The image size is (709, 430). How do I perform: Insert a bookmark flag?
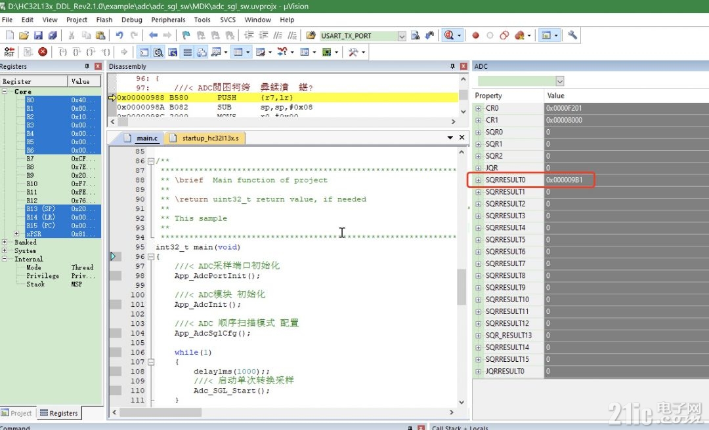click(x=186, y=35)
